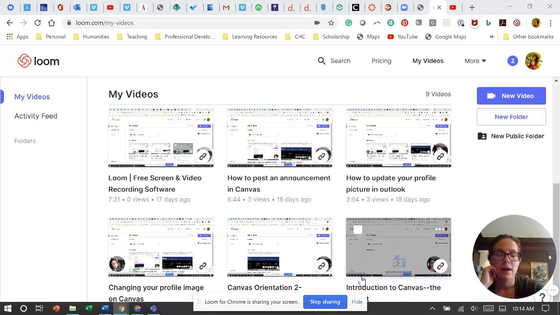Open the Windows Start menu

[x=8, y=308]
